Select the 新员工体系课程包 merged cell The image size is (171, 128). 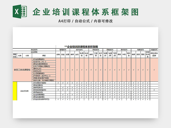click(x=22, y=70)
